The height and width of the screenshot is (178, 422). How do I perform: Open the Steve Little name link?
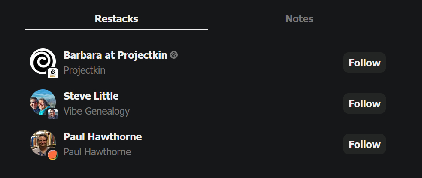tap(91, 96)
